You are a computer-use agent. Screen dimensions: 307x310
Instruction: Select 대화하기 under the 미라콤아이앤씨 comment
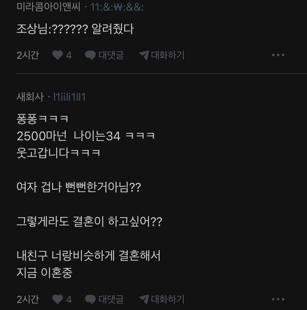pyautogui.click(x=168, y=55)
